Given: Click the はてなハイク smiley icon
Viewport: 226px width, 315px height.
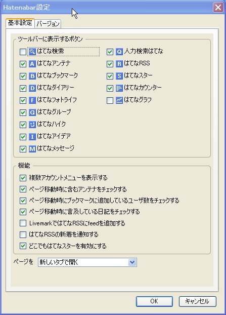Looking at the screenshot, I should [x=32, y=125].
